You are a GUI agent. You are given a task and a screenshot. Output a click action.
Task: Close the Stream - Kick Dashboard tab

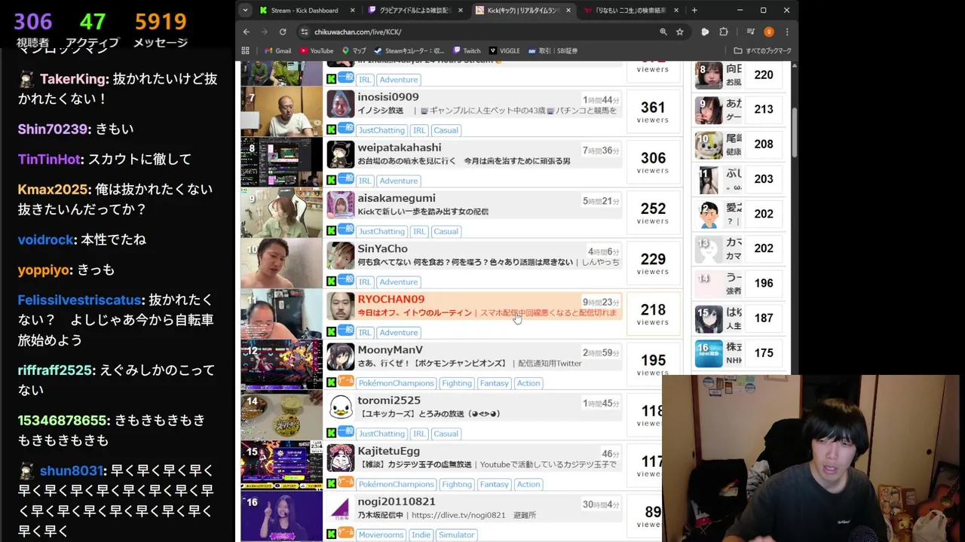tap(353, 11)
